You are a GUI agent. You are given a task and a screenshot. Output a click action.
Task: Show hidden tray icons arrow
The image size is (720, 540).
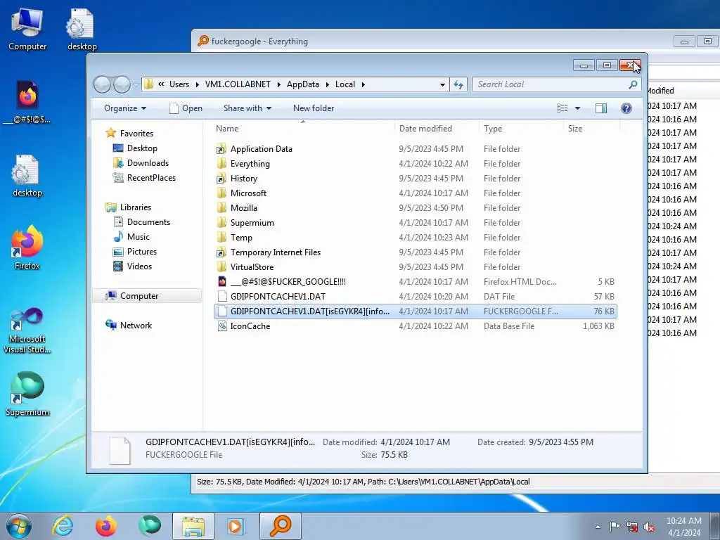(x=598, y=527)
